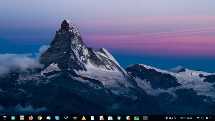Click the 15.1 °C weather indicator

(x=171, y=118)
